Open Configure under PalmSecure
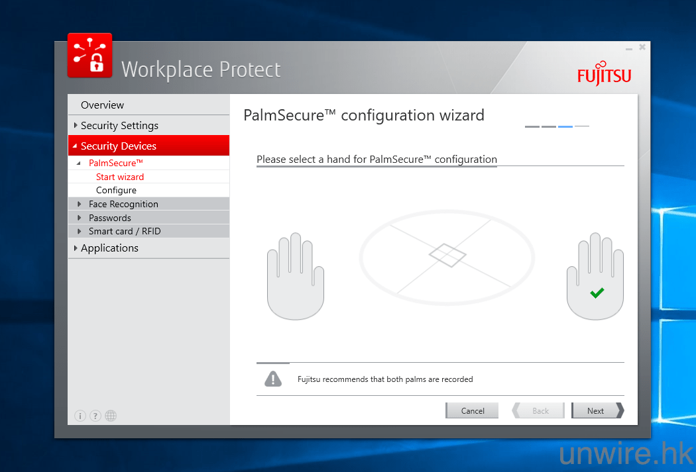This screenshot has width=696, height=472. [116, 190]
